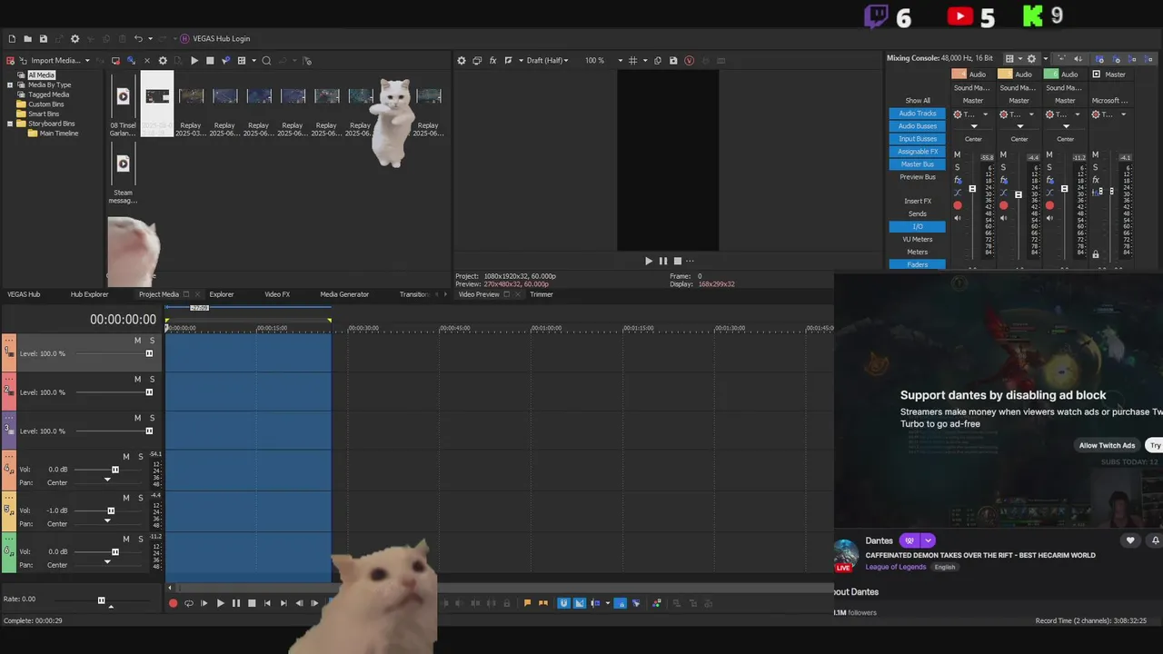The height and width of the screenshot is (654, 1163).
Task: Toggle the Master Bus view button
Action: tap(917, 164)
